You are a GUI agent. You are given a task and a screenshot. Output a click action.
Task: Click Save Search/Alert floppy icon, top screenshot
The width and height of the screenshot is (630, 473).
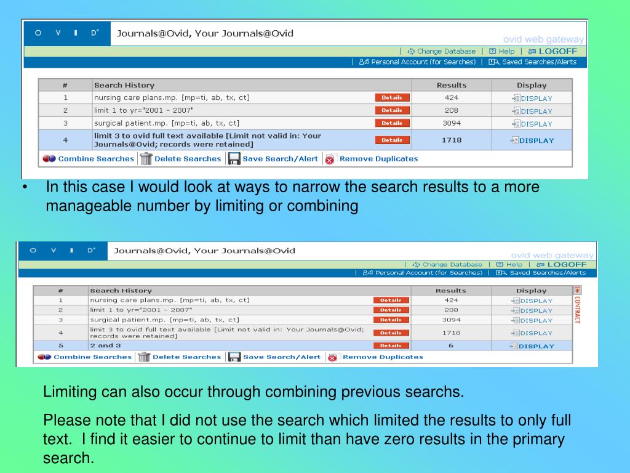click(x=234, y=159)
